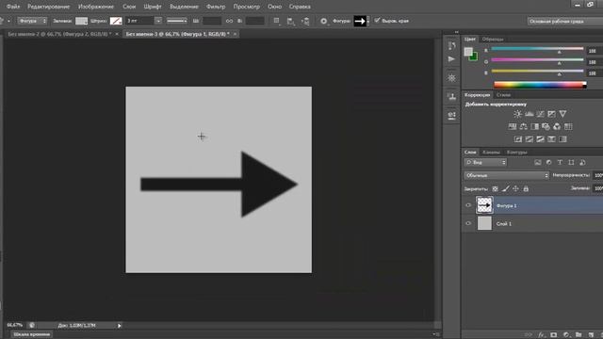Viewport: 603px width, 339px height.
Task: Click the shape width input field
Action: [x=211, y=21]
